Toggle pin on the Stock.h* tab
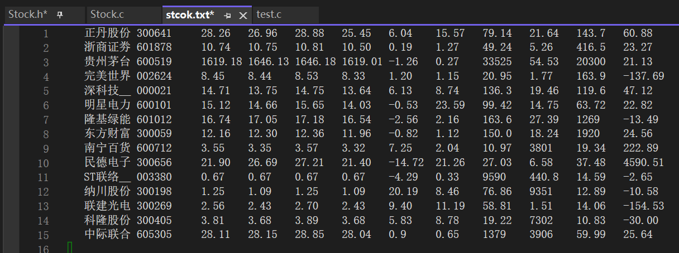The height and width of the screenshot is (253, 679). 60,15
